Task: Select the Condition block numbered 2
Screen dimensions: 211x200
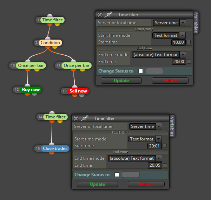Action: click(50, 43)
